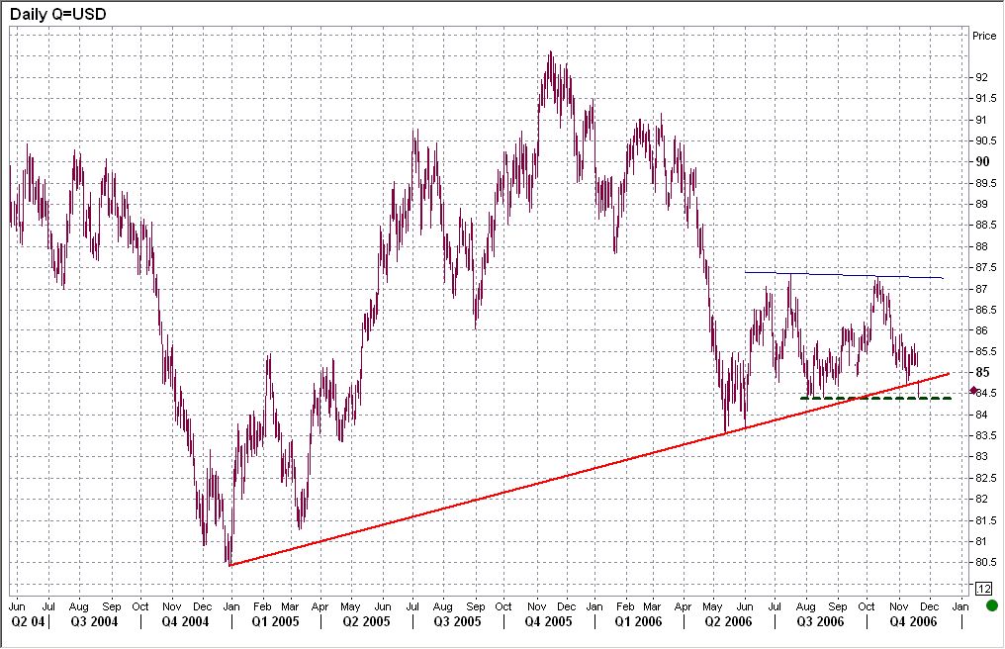
Task: Click the Daily Q=USD chart title
Action: pyautogui.click(x=57, y=14)
